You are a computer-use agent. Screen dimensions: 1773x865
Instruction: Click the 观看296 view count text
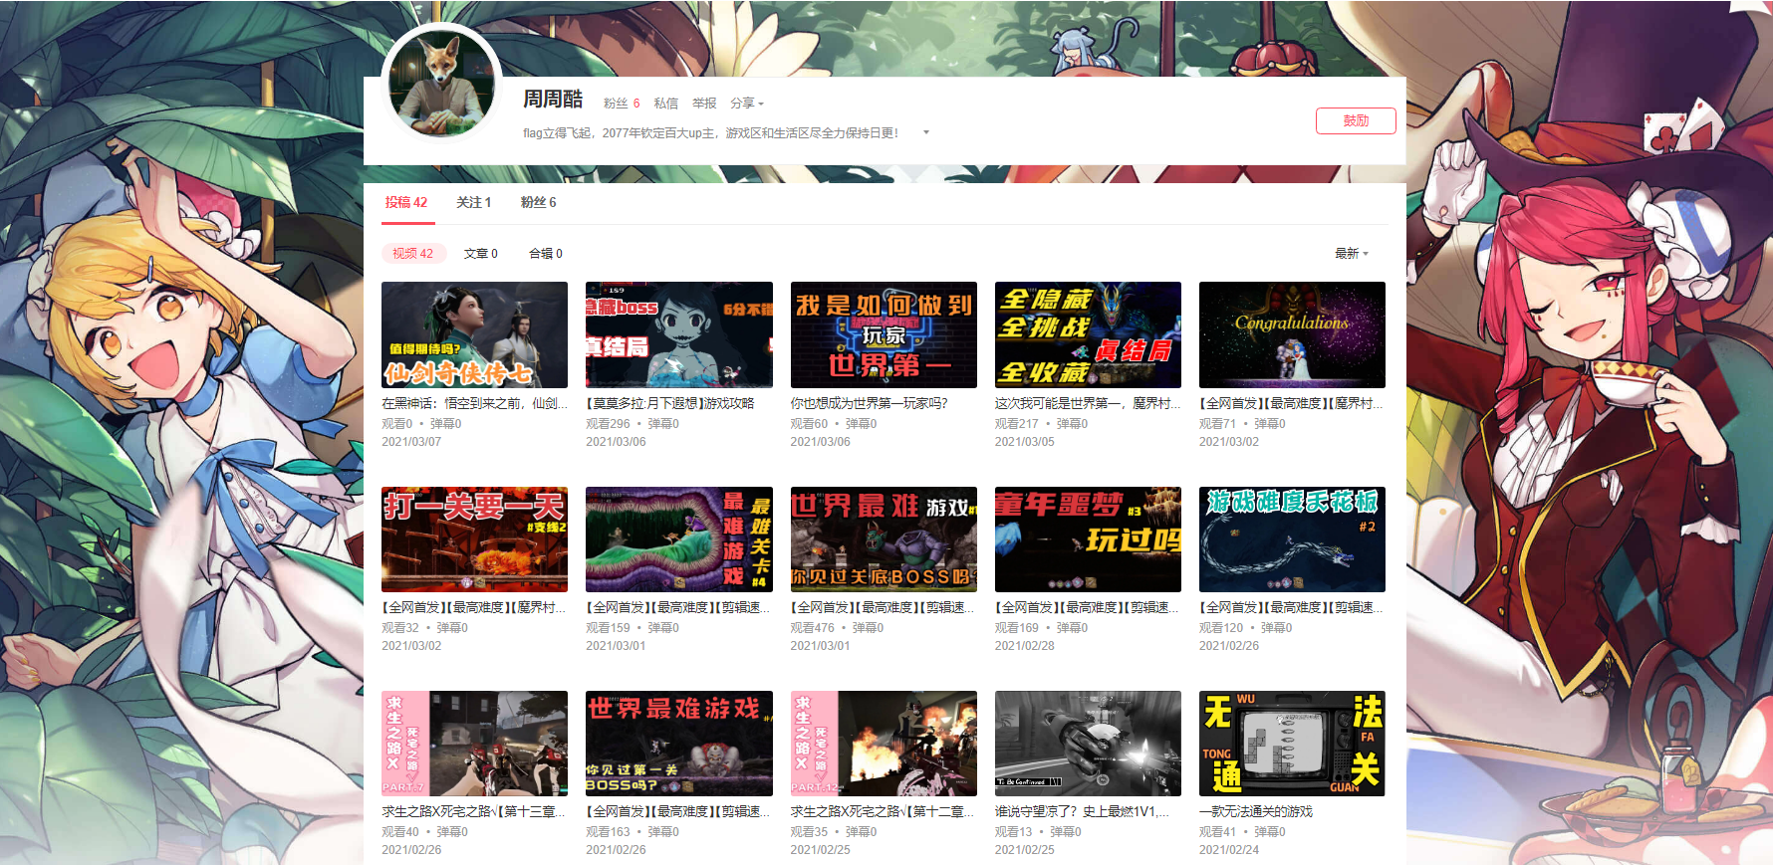click(x=608, y=424)
